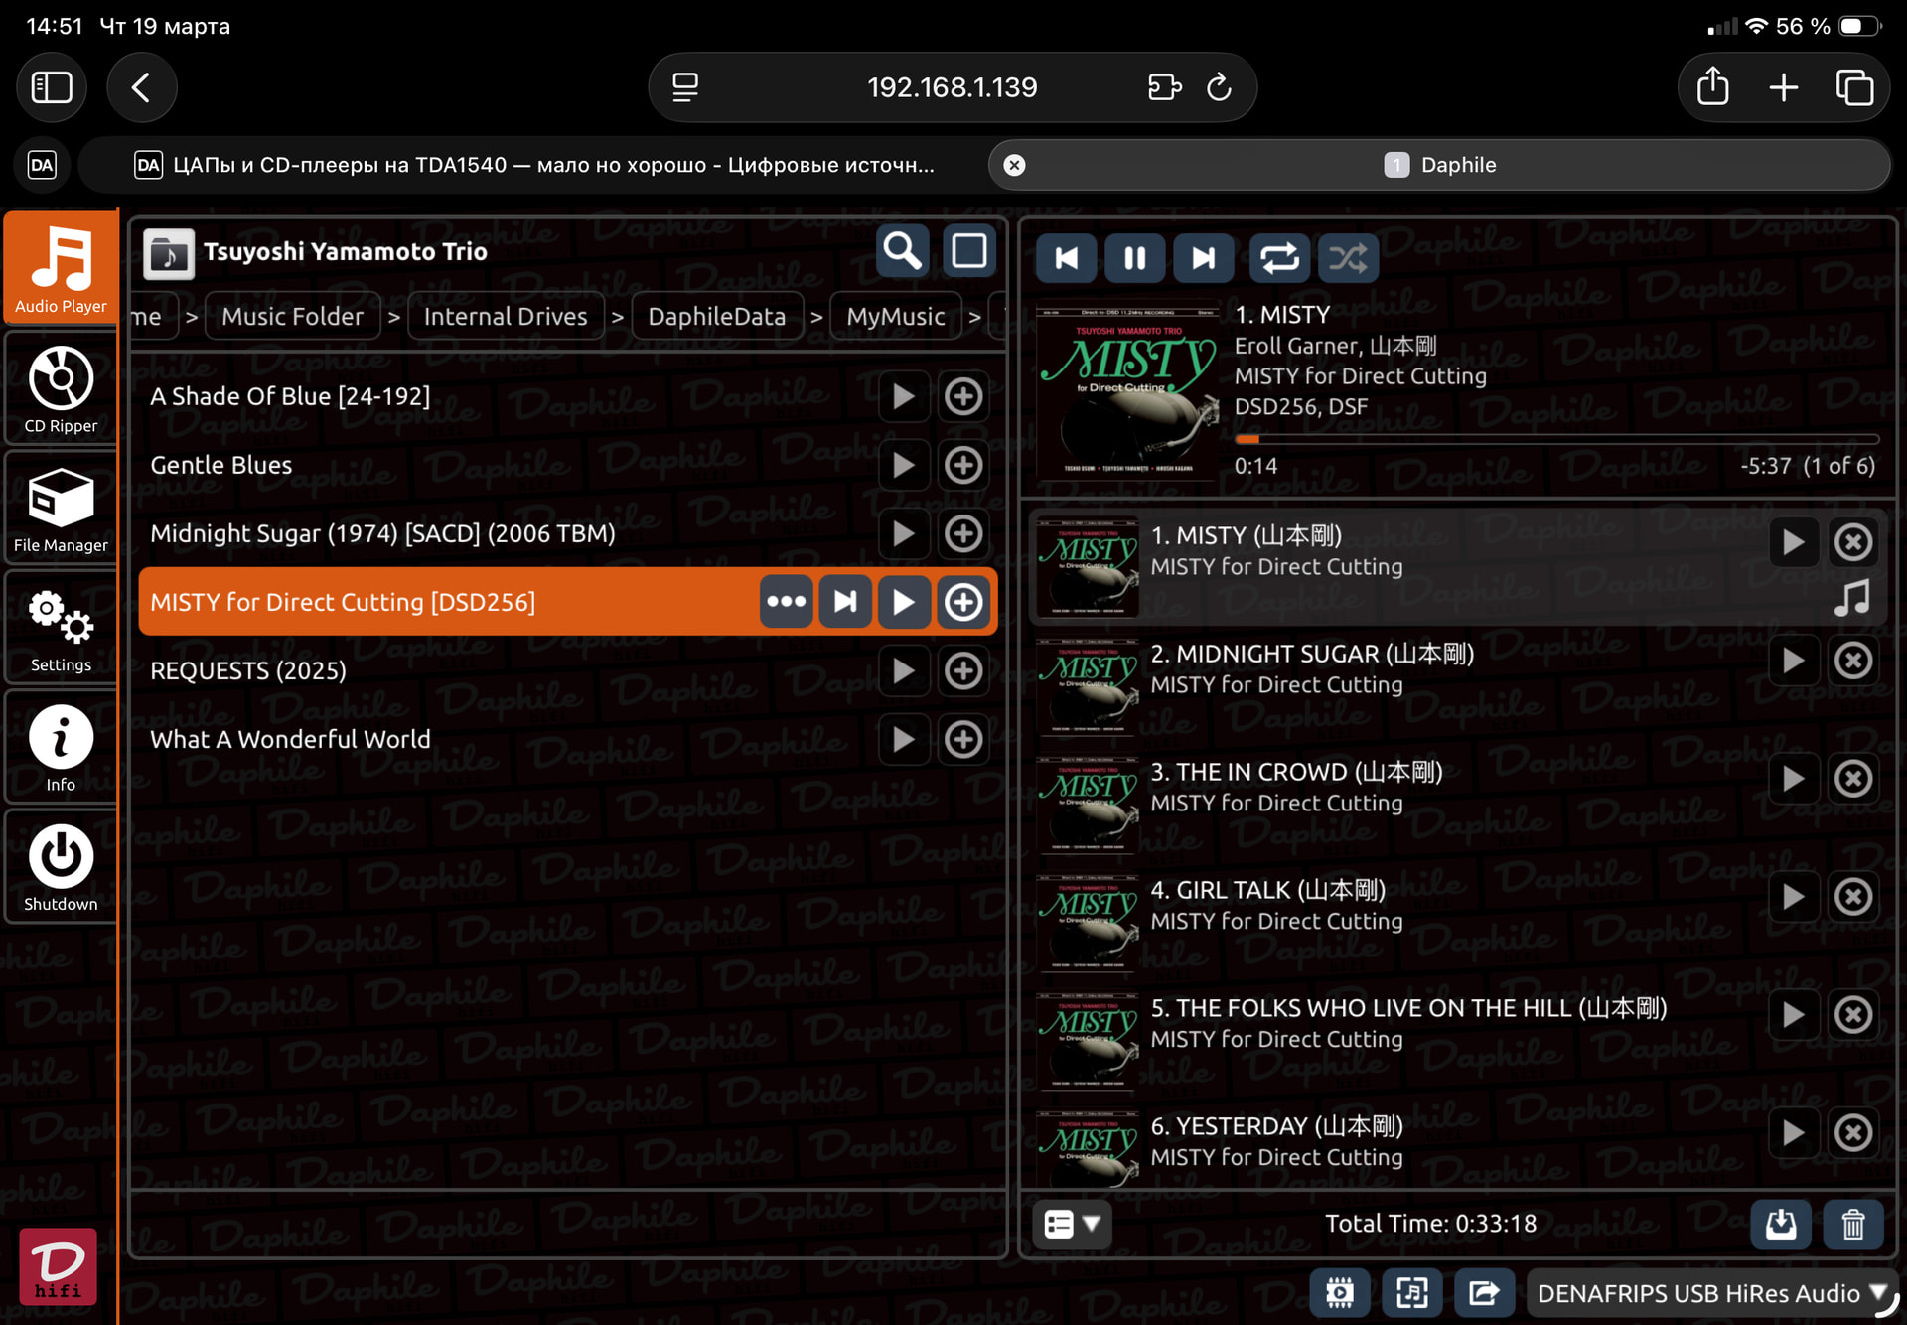Seek within the MISTY track progress bar
The width and height of the screenshot is (1907, 1325).
click(x=1554, y=438)
